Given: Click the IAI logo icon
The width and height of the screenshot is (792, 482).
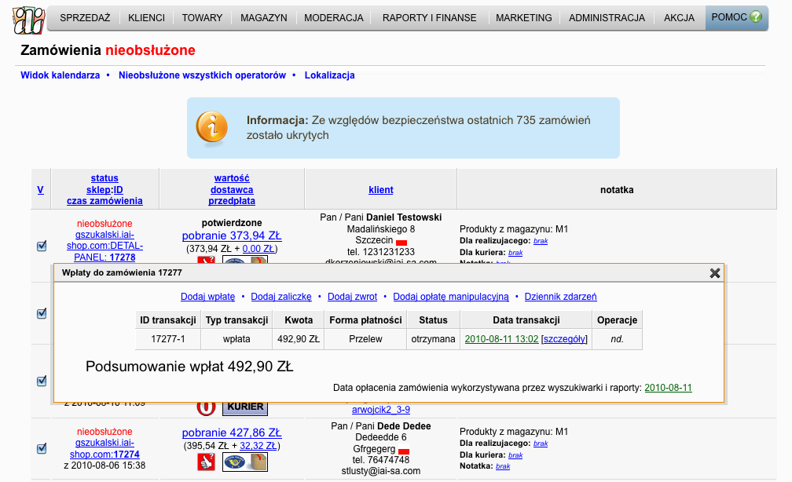Looking at the screenshot, I should pos(29,20).
